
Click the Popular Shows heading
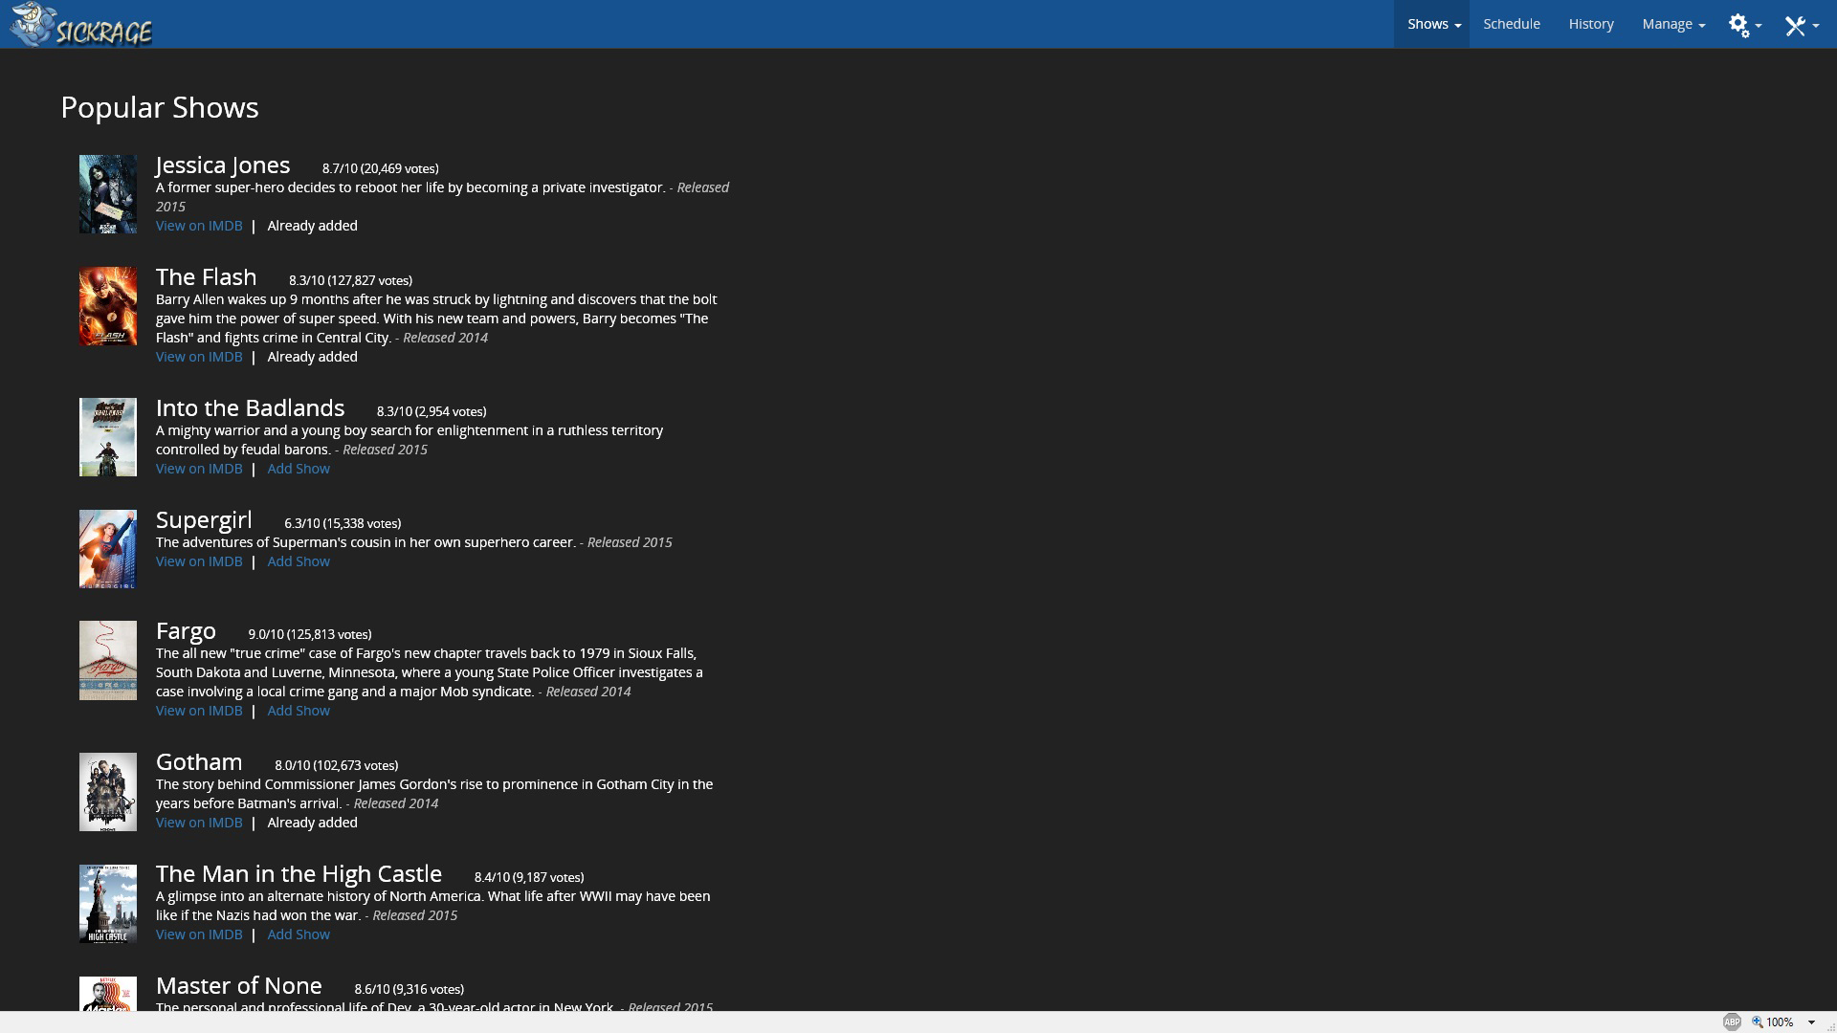tap(160, 107)
